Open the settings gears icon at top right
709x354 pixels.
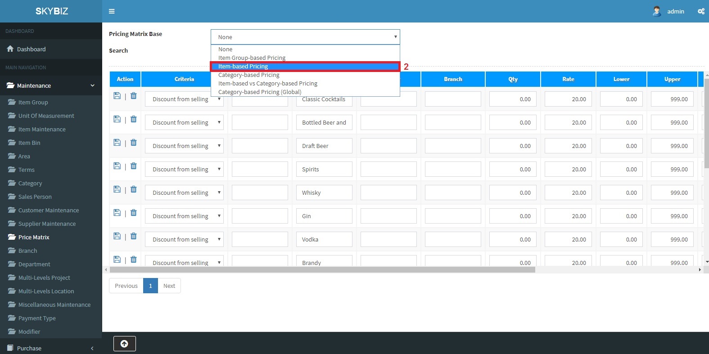pos(701,11)
